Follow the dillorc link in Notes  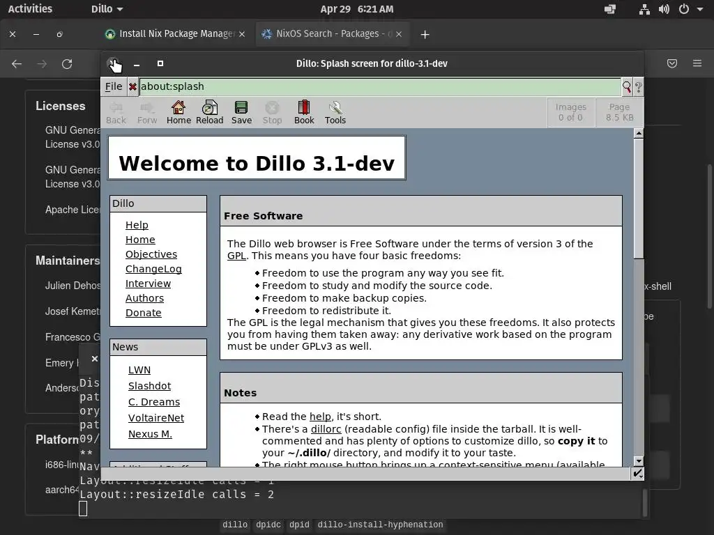pyautogui.click(x=326, y=429)
